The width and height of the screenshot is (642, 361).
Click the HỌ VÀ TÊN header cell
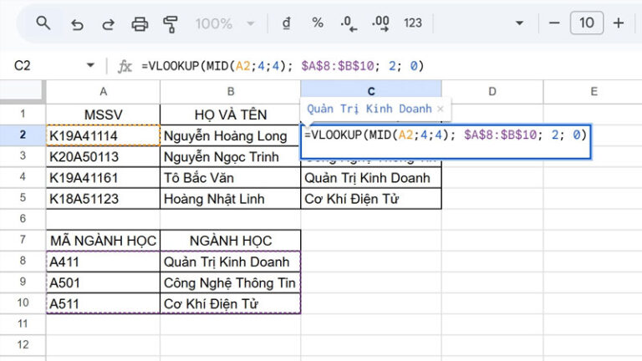tap(231, 114)
